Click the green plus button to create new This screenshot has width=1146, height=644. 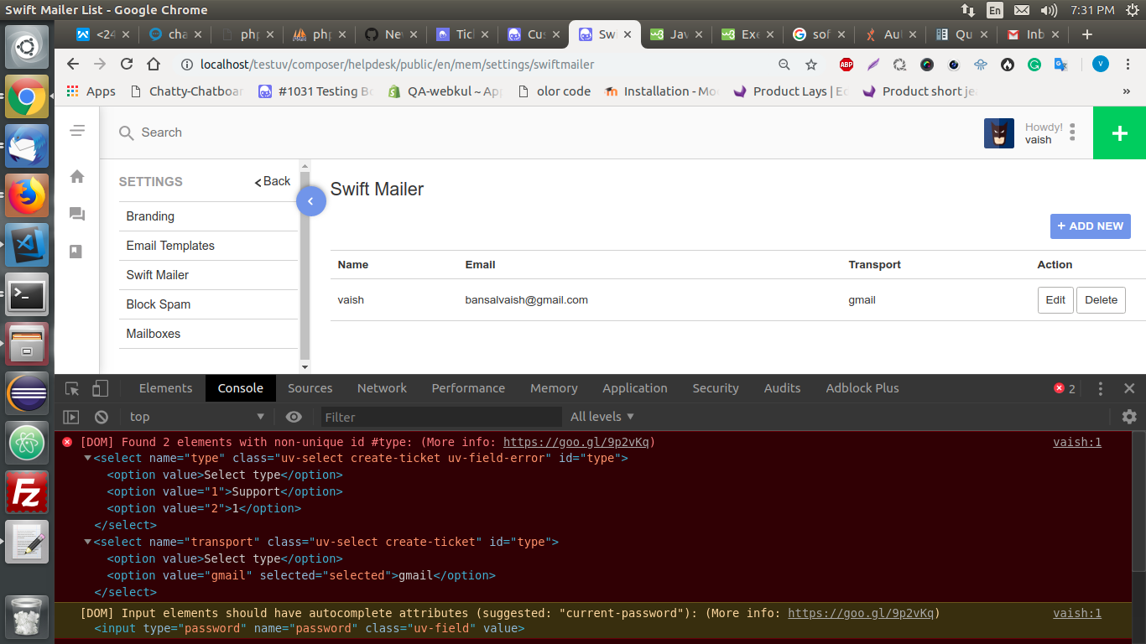click(1119, 132)
